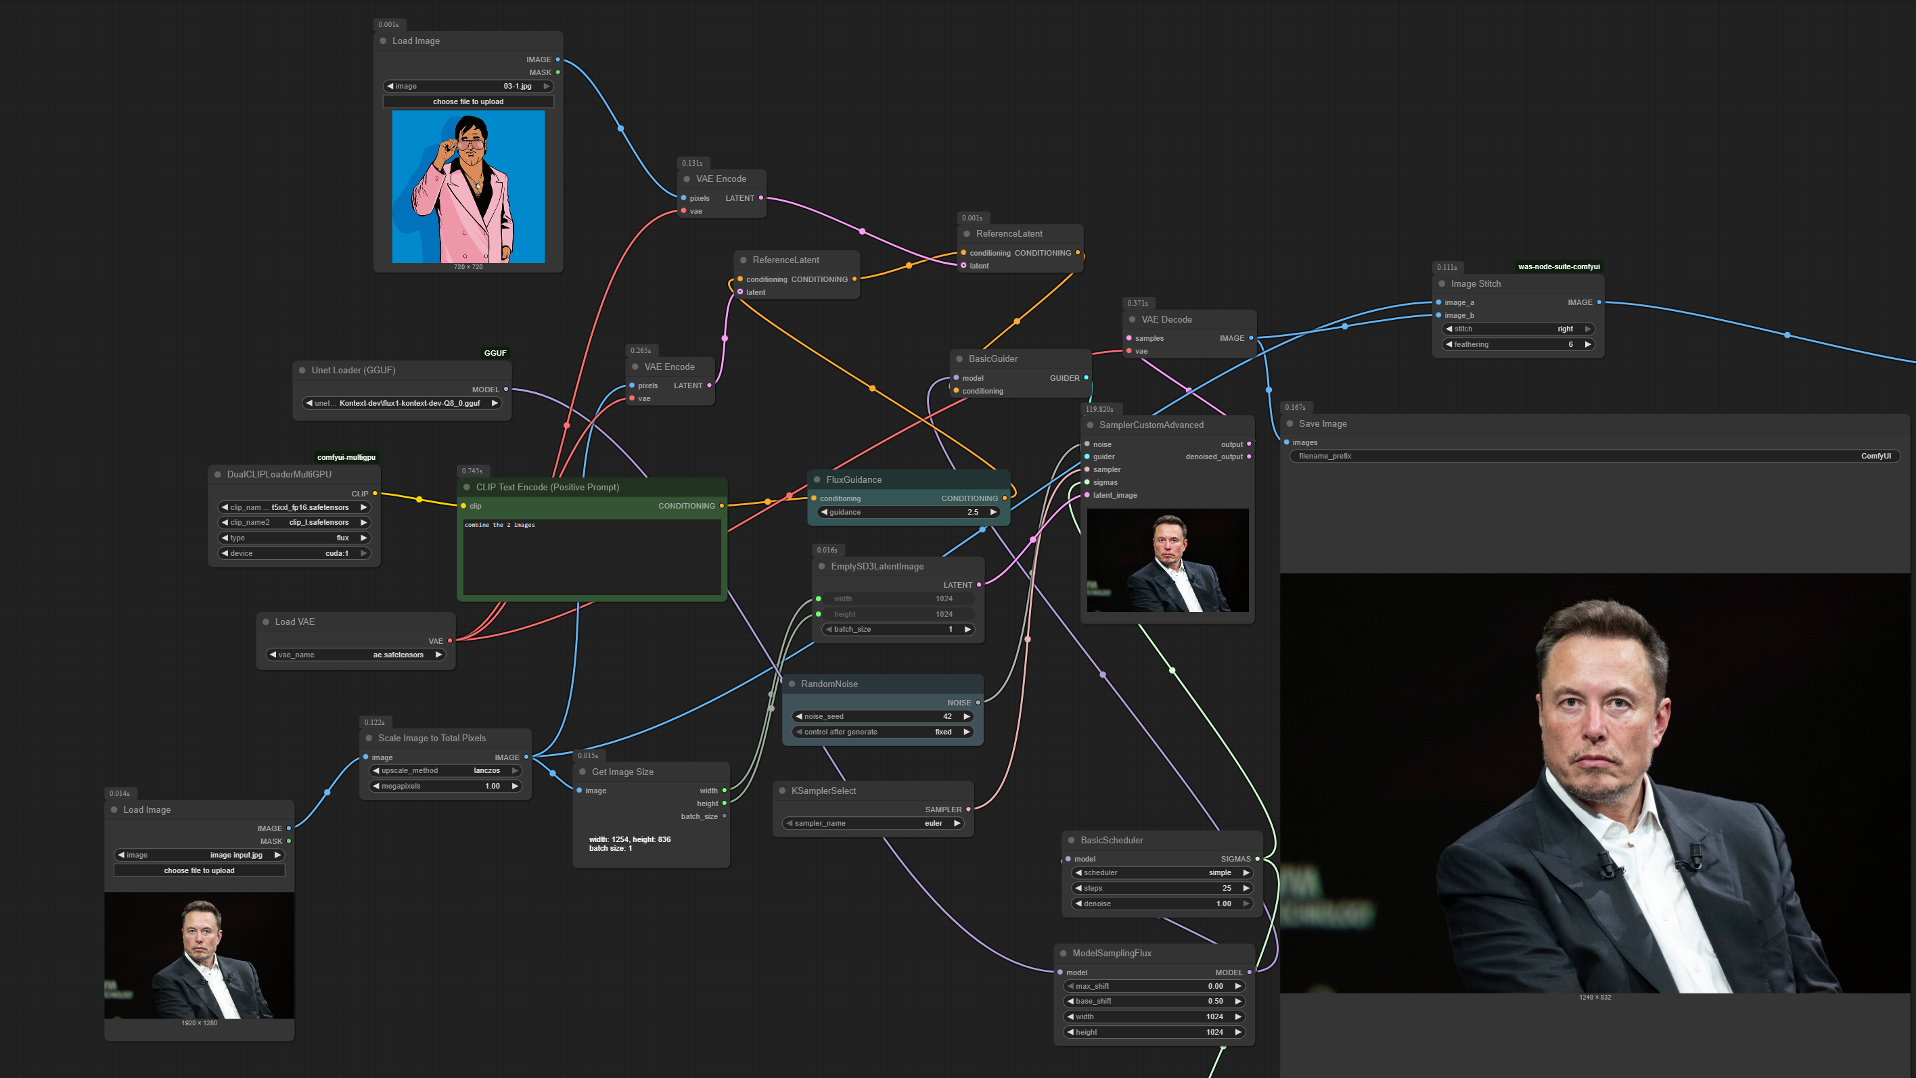Click the yellow CLIP output socket on DualCLIPLoaderMultiGPU
The width and height of the screenshot is (1916, 1078).
coord(375,494)
